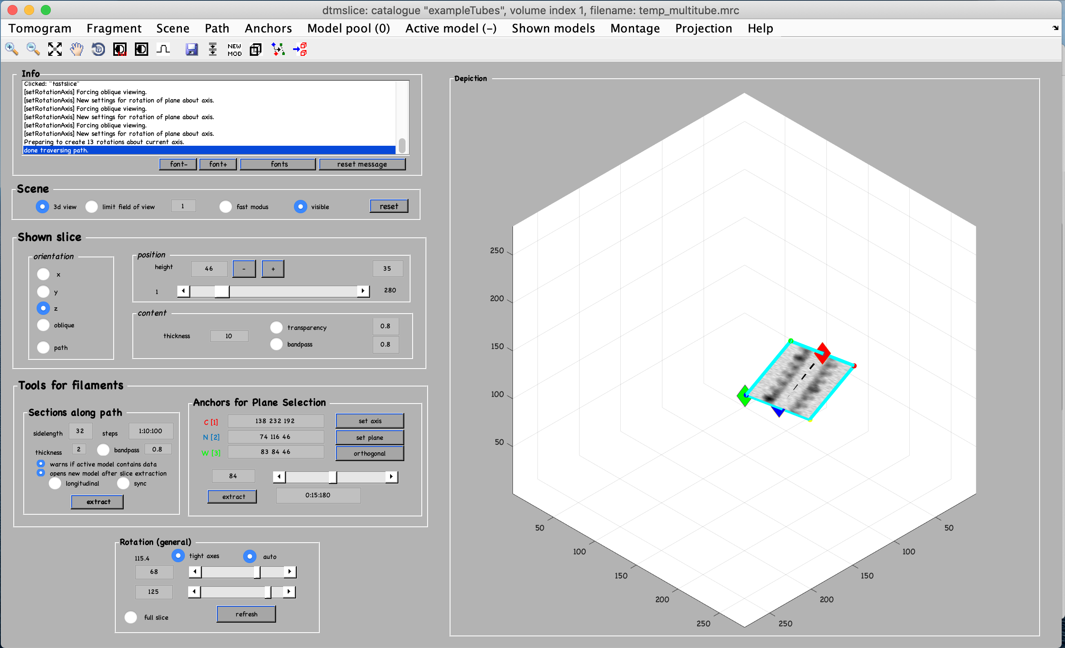
Task: Click left arrow of anchors plane slider
Action: point(279,476)
